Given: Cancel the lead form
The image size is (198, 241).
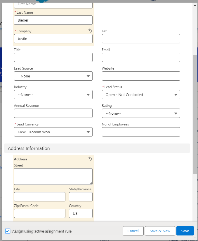Looking at the screenshot, I should [133, 231].
